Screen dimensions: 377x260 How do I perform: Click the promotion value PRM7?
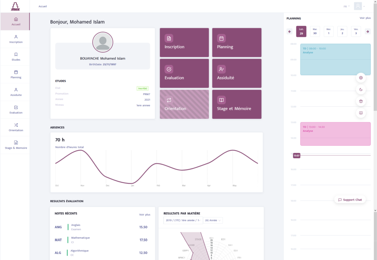click(147, 94)
